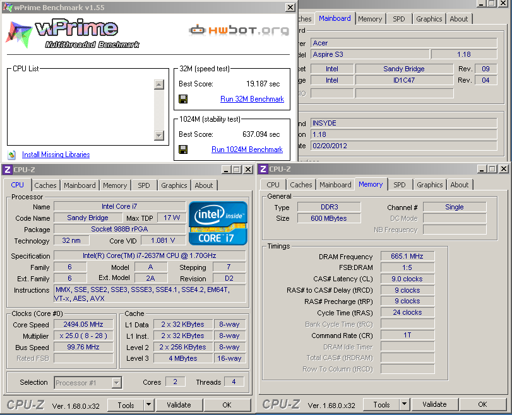Click the Command Rate 1T value
The width and height of the screenshot is (512, 415).
[407, 335]
